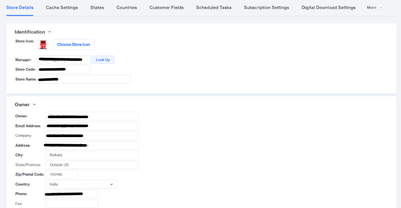Go to the Countries tab
The width and height of the screenshot is (401, 208).
pyautogui.click(x=127, y=7)
